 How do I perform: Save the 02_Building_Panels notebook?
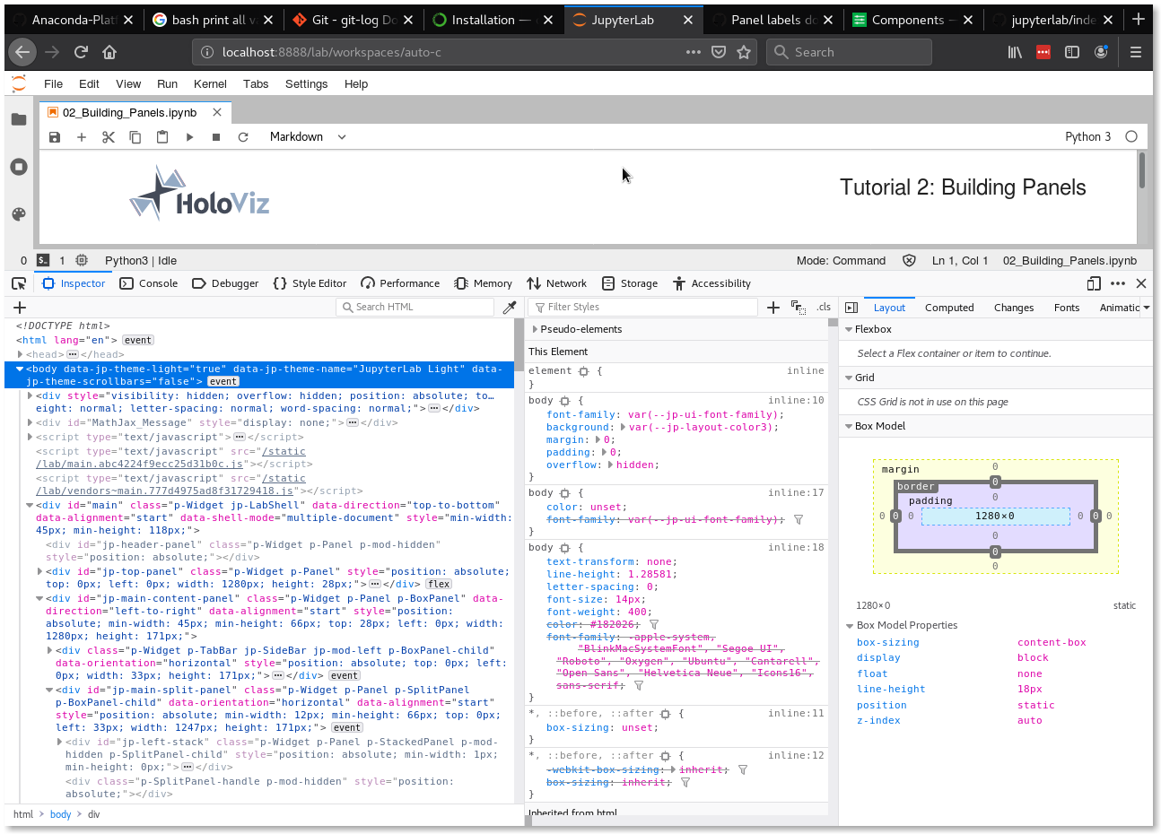(x=54, y=136)
